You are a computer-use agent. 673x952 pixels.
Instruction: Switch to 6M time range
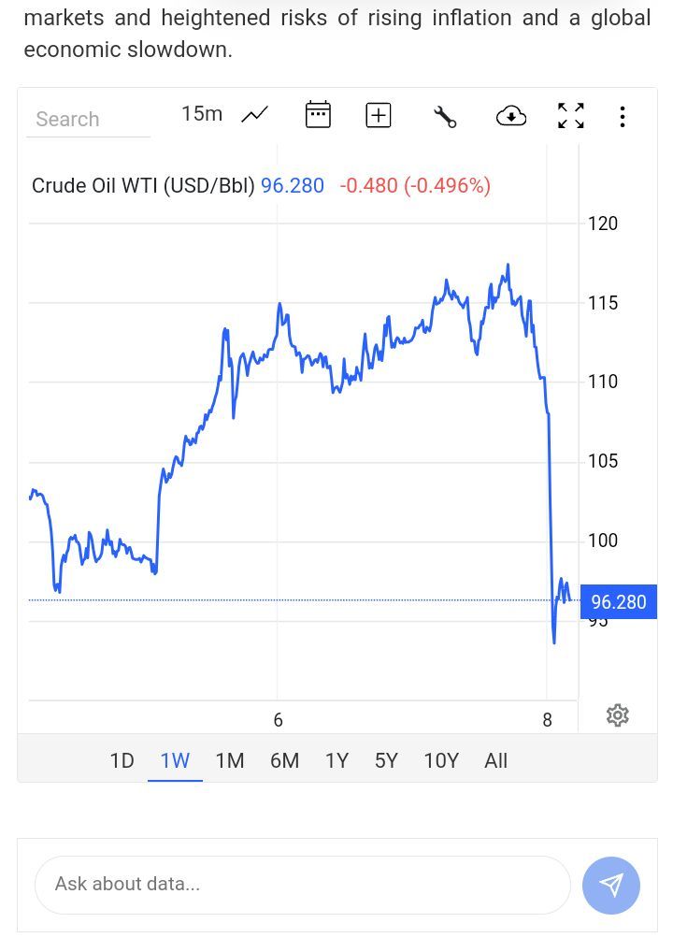click(284, 760)
